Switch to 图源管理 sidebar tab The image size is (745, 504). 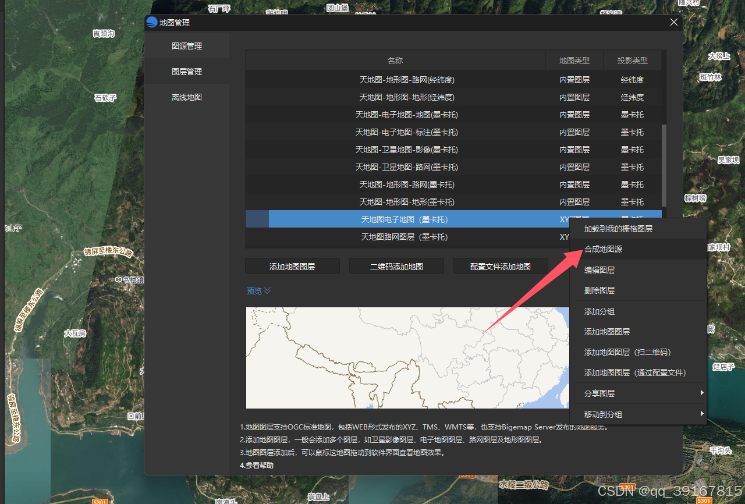coord(187,46)
